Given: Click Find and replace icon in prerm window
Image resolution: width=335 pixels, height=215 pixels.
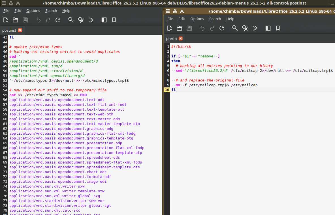Looking at the screenshot, I should point(245,28).
